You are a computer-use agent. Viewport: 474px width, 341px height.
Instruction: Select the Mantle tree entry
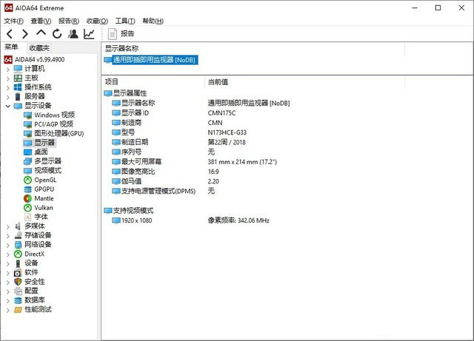click(43, 198)
